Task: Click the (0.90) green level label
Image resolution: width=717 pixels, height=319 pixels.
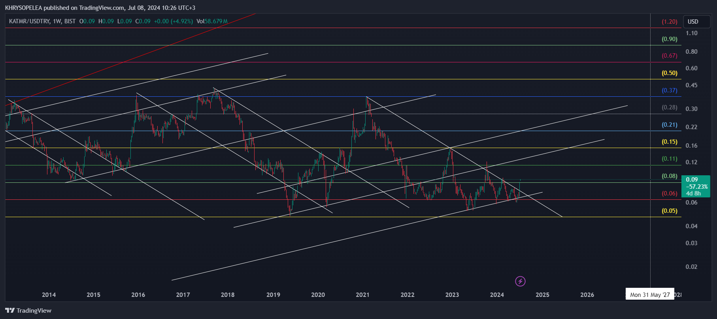Action: 670,39
